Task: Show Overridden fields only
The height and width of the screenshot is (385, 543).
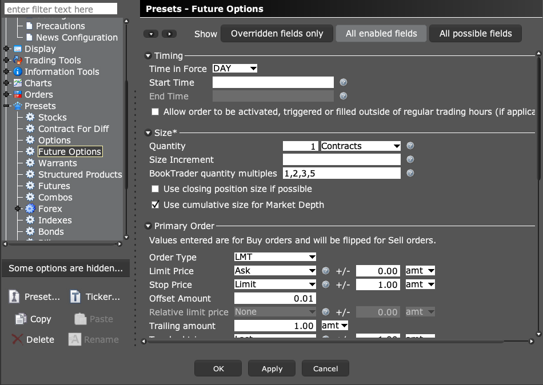Action: pyautogui.click(x=277, y=34)
